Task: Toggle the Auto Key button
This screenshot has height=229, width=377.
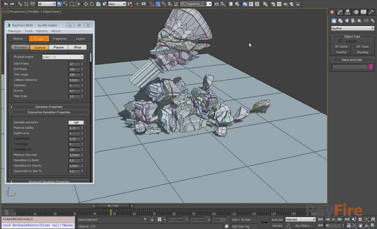Action: pos(277,220)
